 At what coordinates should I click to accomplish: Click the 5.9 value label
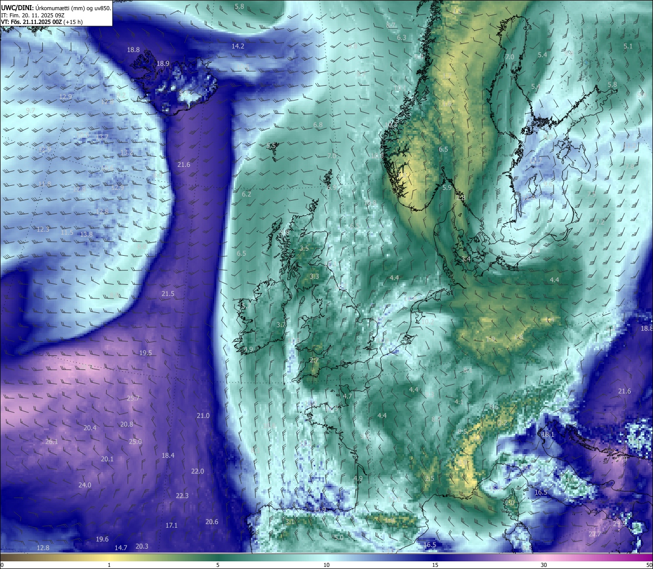click(x=447, y=188)
